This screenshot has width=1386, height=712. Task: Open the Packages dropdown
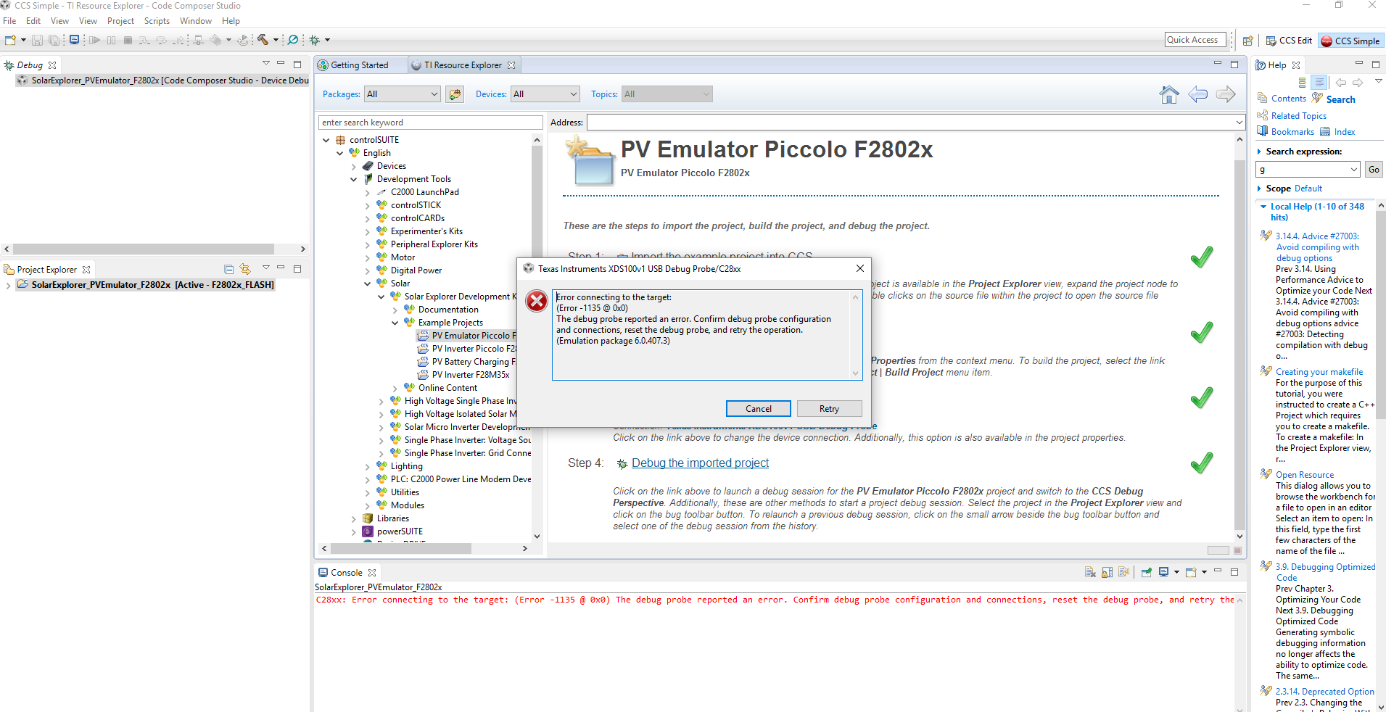[x=403, y=94]
